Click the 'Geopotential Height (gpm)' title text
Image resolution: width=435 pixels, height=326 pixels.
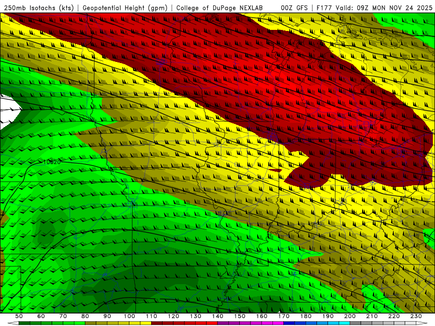coord(125,8)
